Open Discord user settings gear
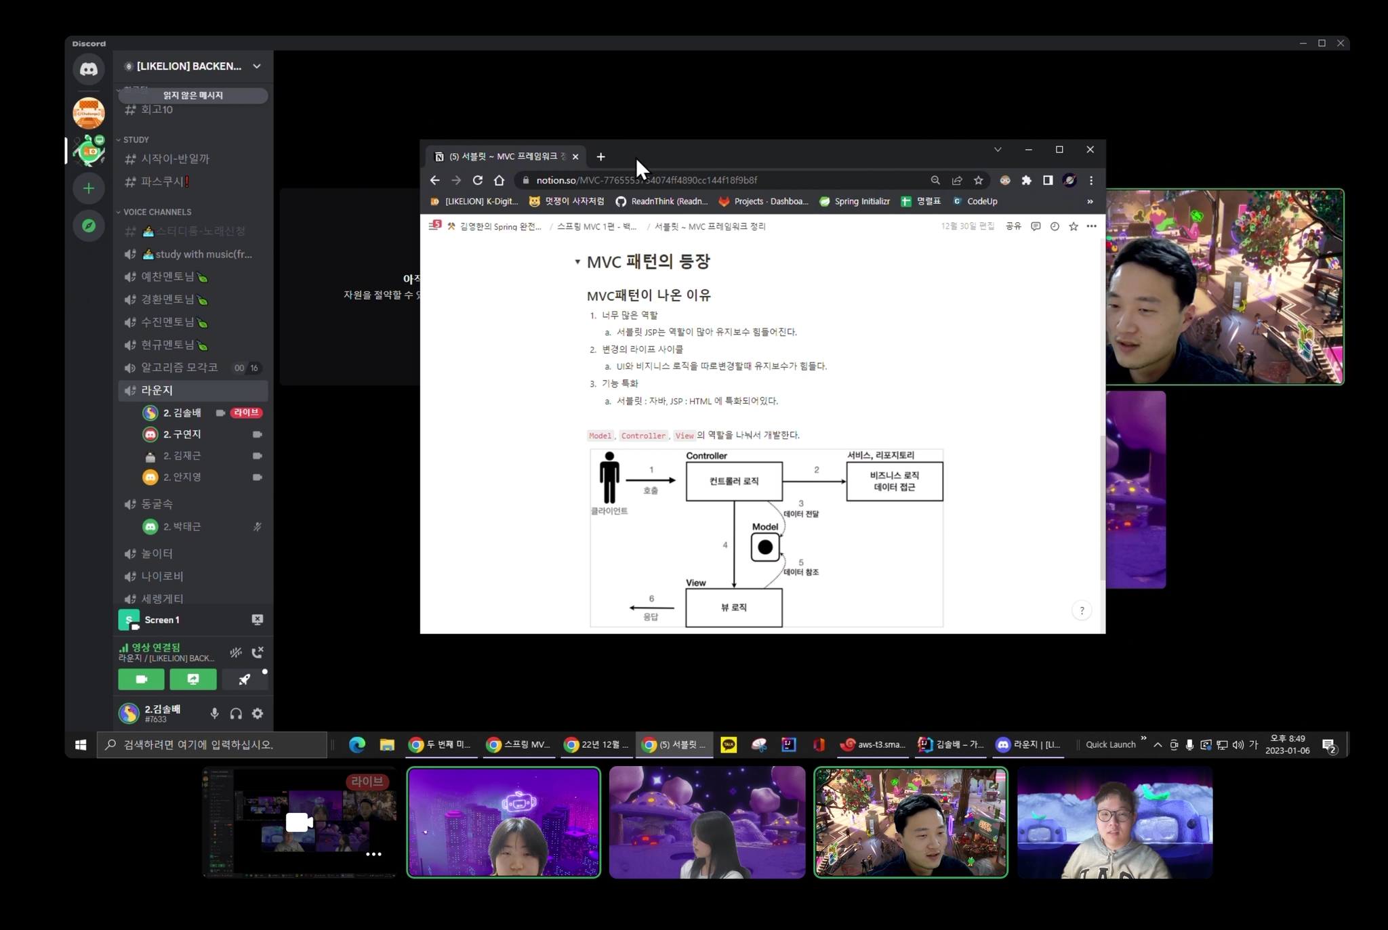The image size is (1388, 930). (258, 713)
